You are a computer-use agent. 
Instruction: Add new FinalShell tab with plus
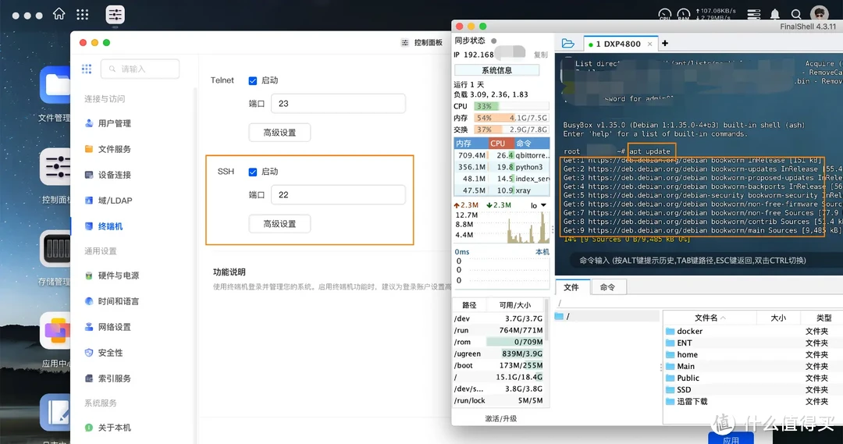coord(665,43)
